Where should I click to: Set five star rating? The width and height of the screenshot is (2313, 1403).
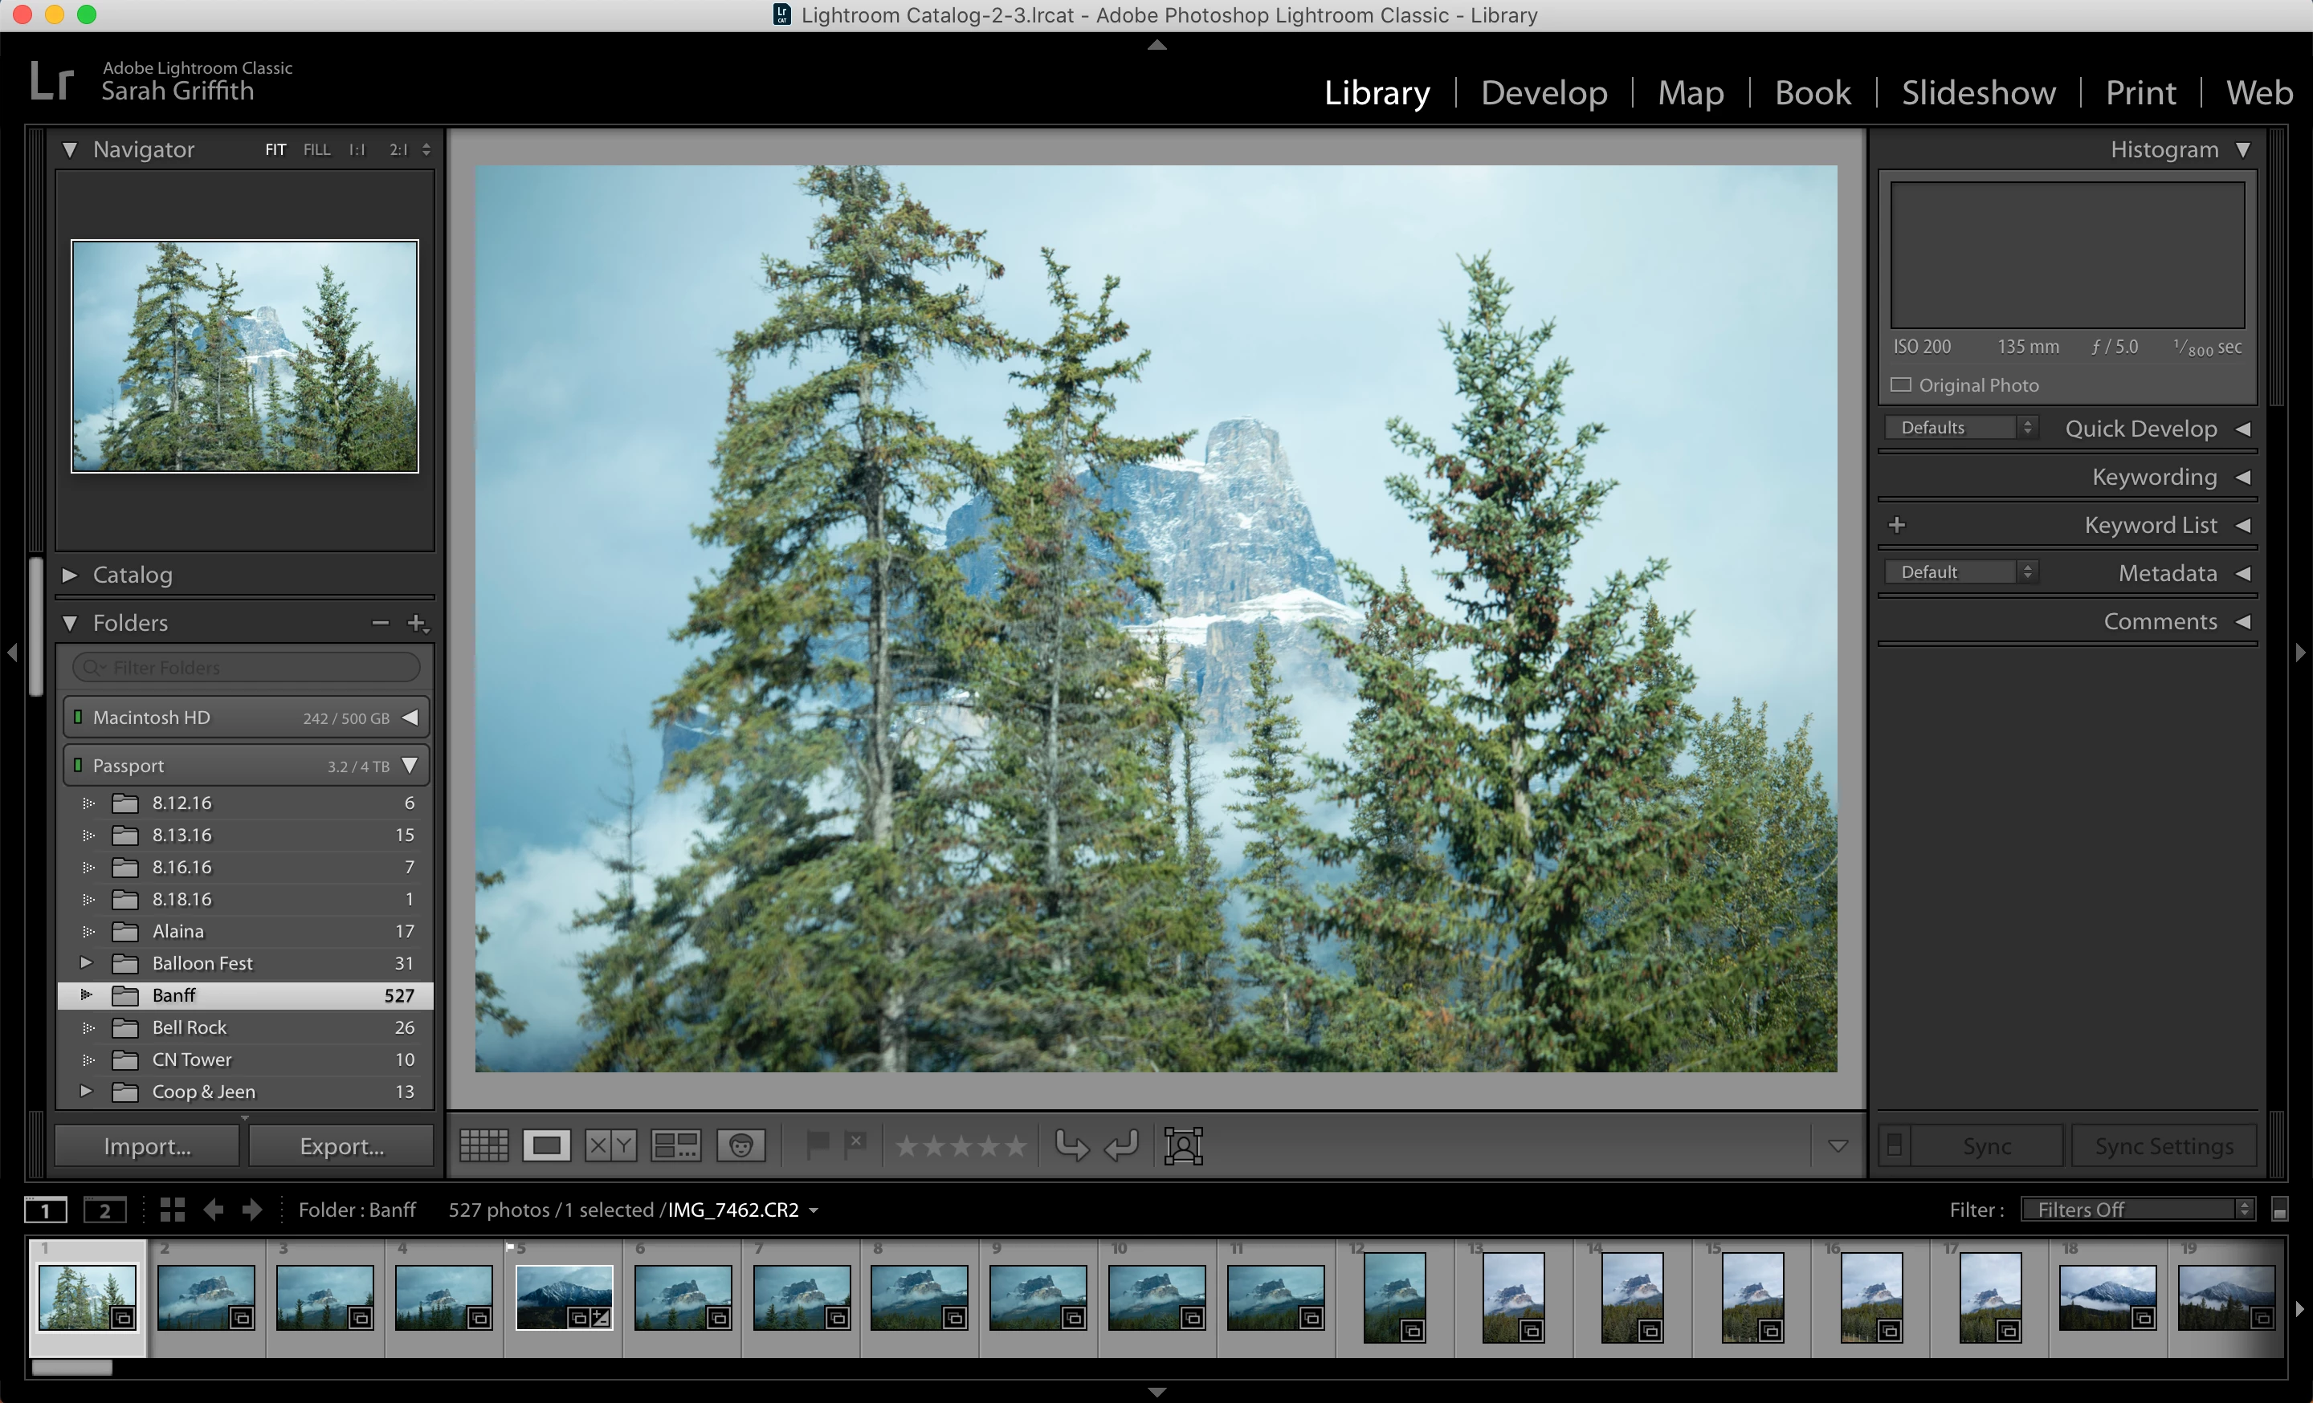[1016, 1145]
